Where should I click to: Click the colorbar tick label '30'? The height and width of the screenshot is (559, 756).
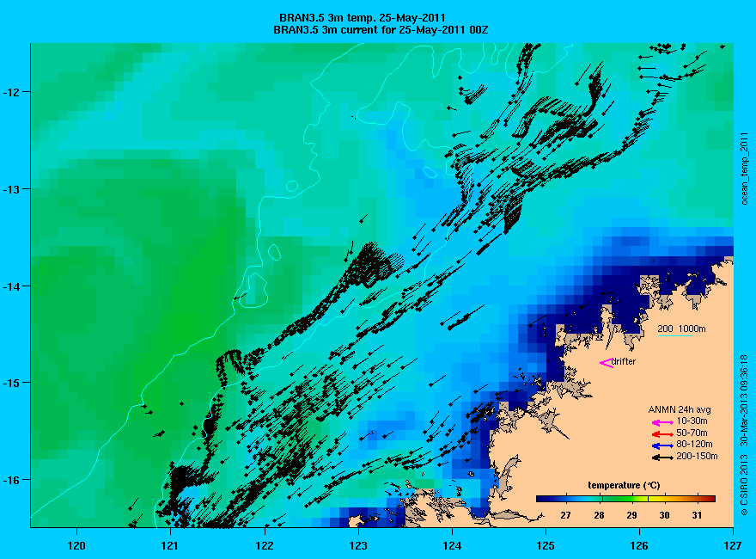(x=664, y=515)
